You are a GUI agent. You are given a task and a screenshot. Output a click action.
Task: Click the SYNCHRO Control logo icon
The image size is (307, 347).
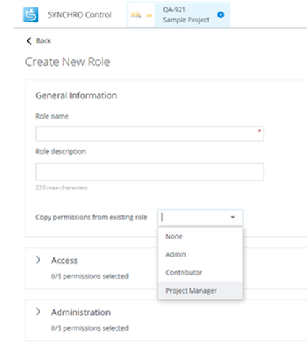(30, 14)
